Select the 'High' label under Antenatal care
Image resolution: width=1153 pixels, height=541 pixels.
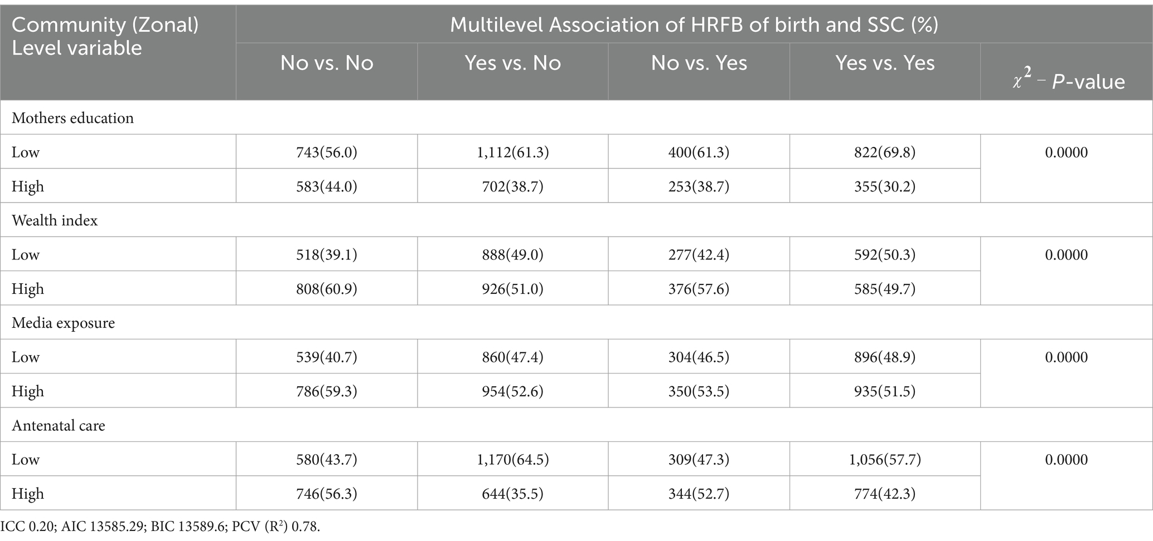(x=28, y=494)
